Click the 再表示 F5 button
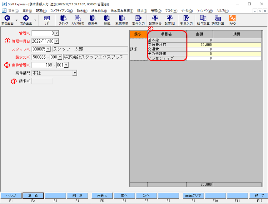This screenshot has width=268, height=204. 102,196
